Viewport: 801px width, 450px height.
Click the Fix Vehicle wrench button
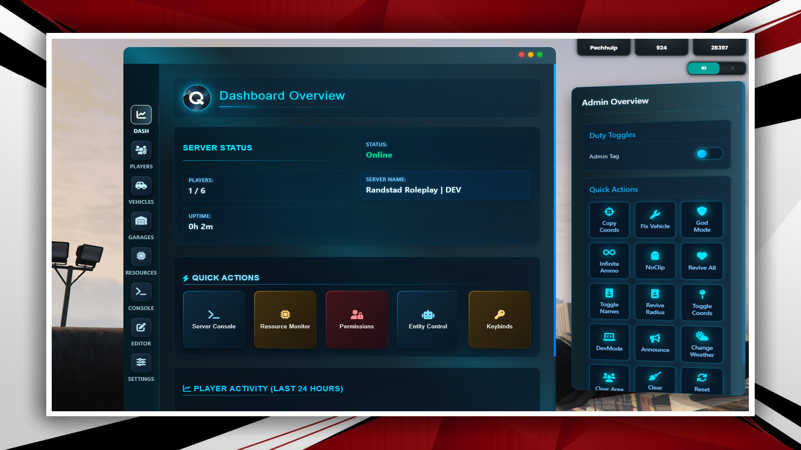tap(655, 220)
